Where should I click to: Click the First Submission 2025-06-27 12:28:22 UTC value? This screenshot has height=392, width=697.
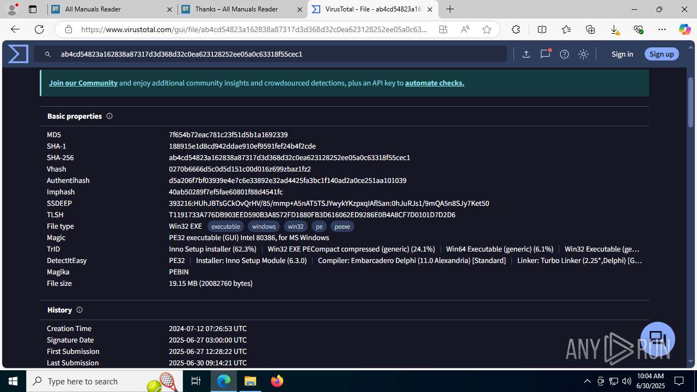pos(207,351)
